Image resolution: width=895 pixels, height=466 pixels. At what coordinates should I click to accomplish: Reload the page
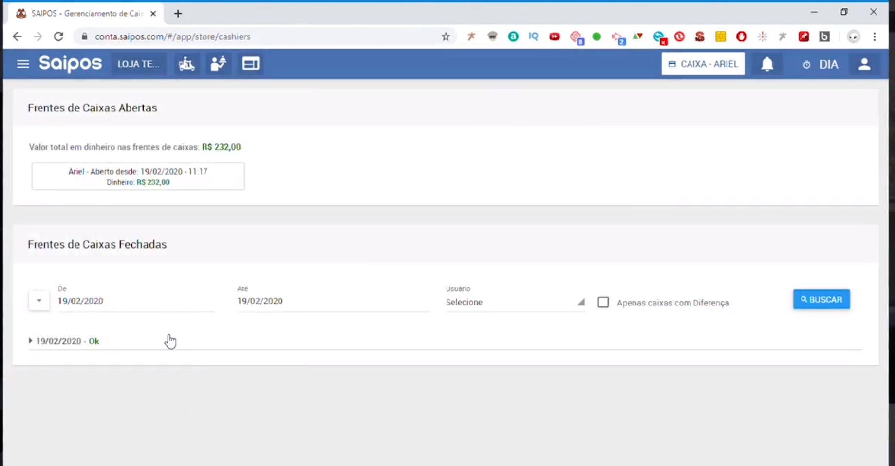pyautogui.click(x=58, y=36)
